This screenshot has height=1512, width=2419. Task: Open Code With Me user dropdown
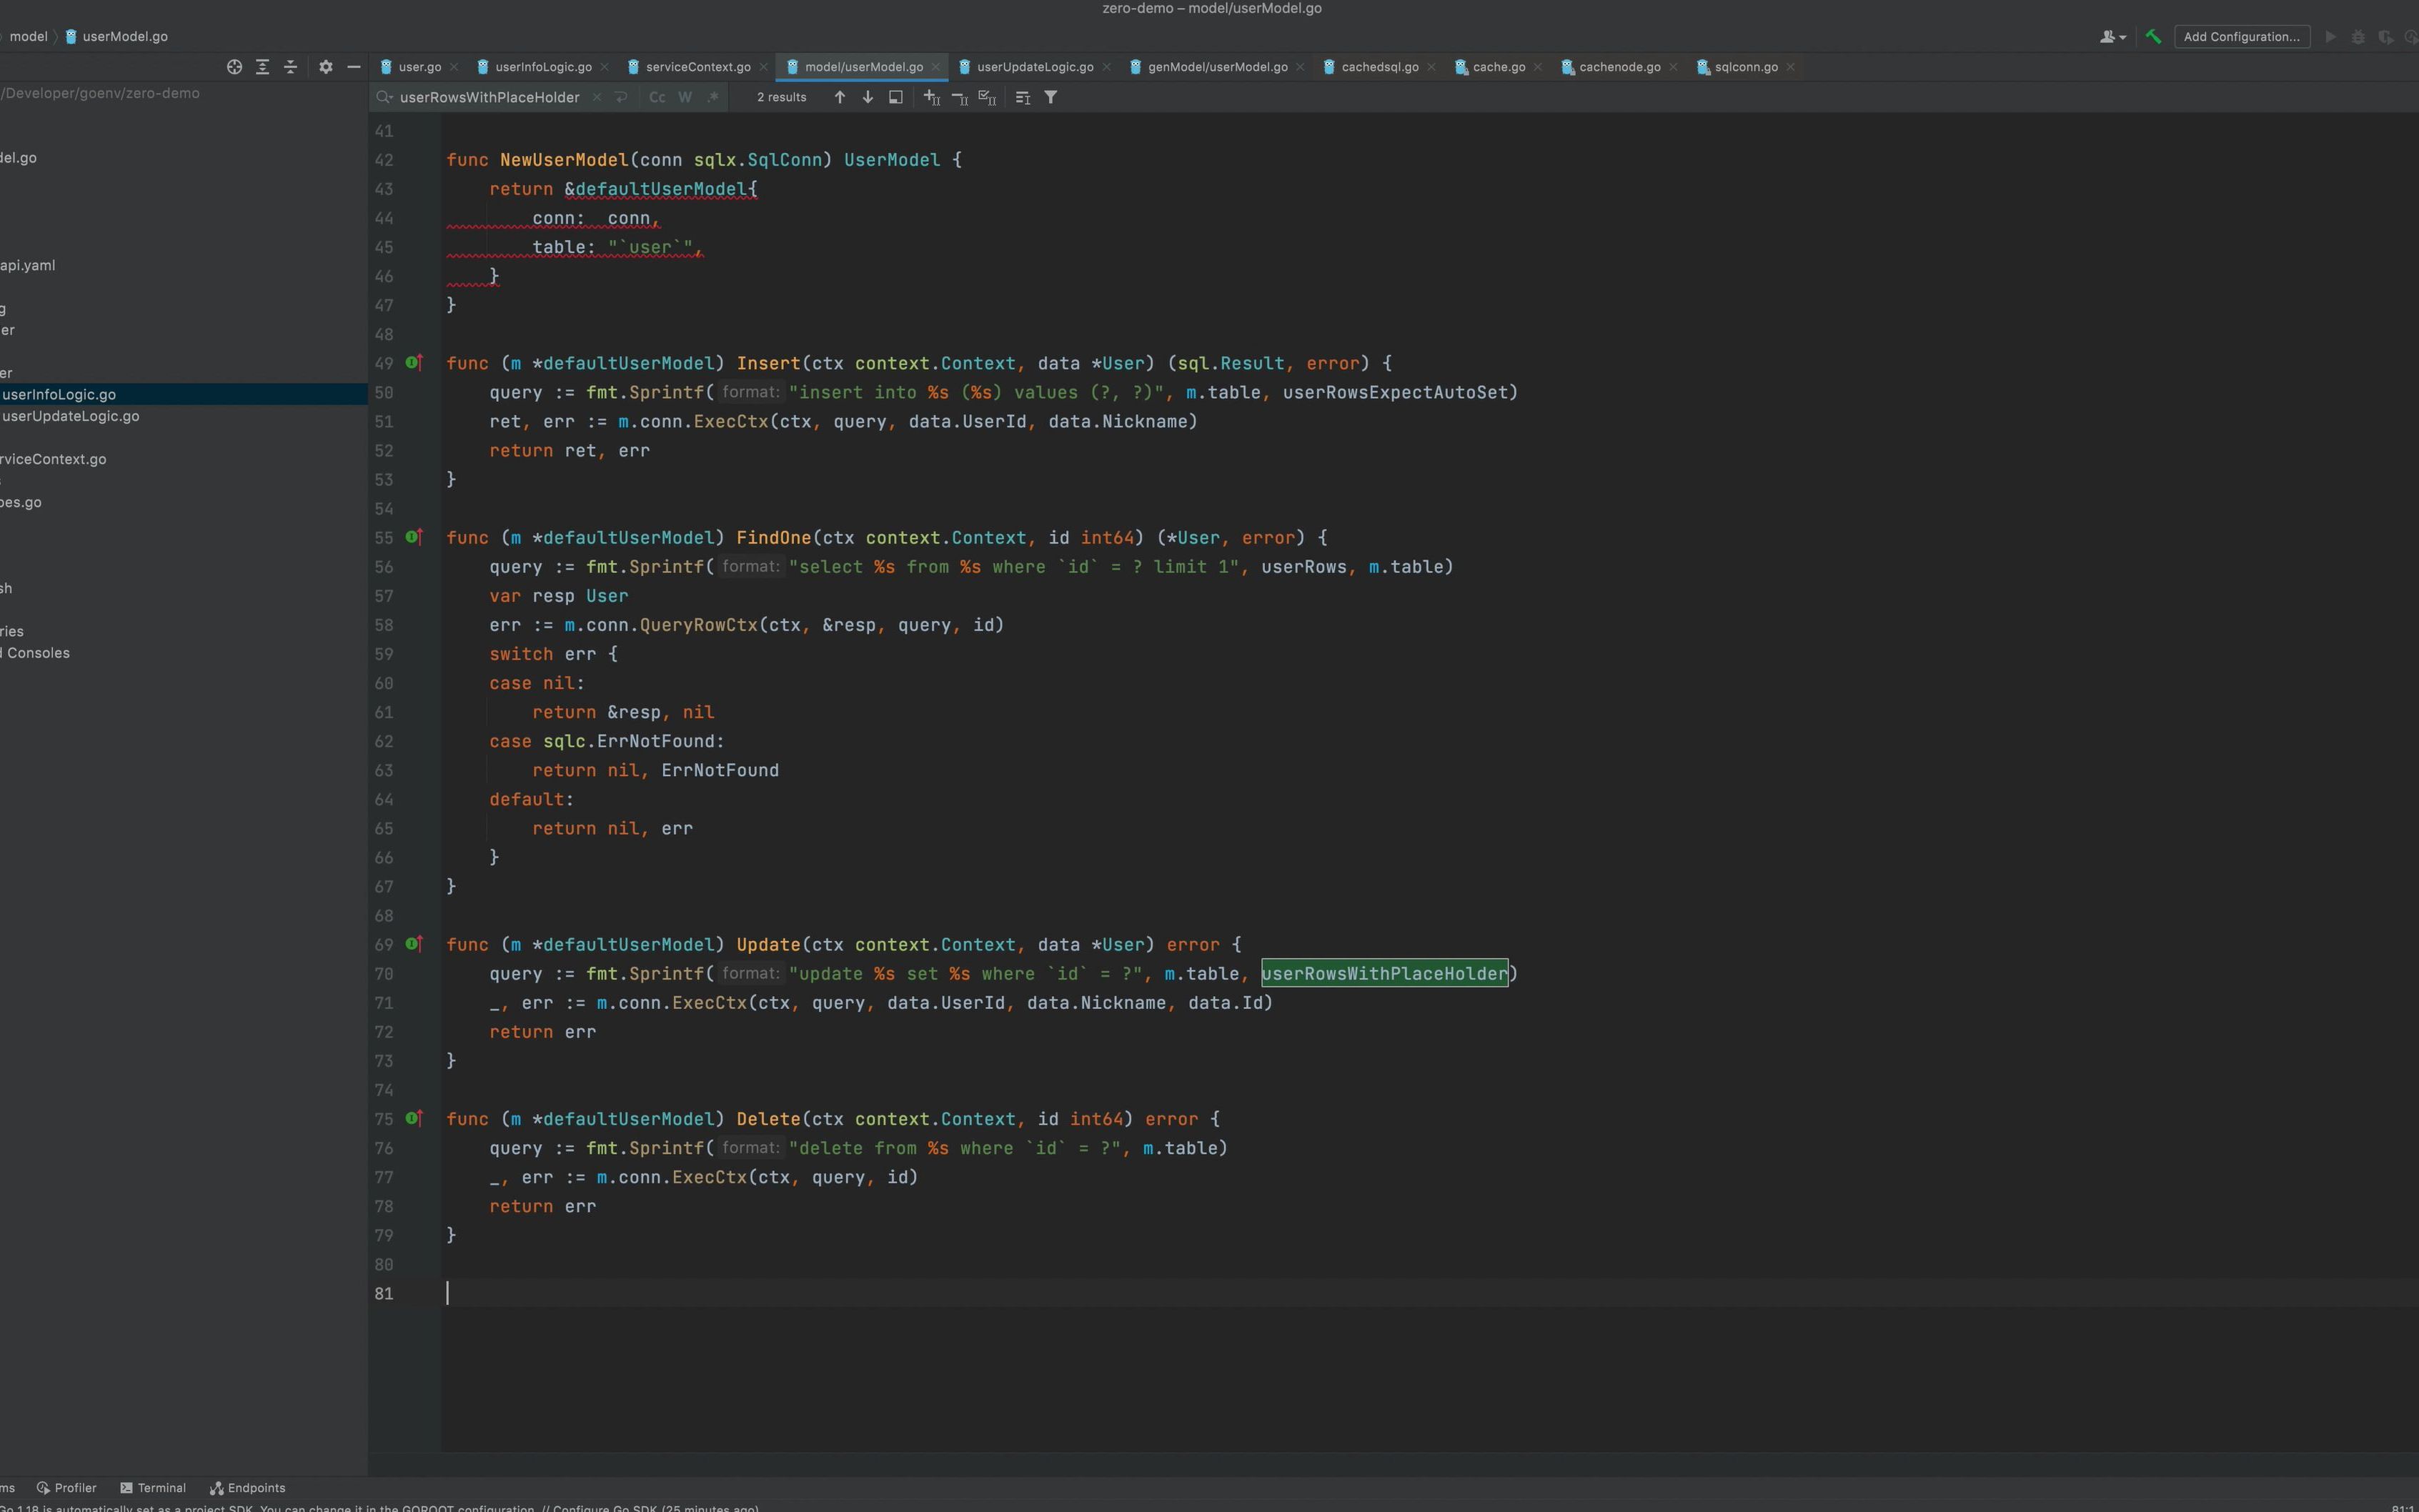2112,37
